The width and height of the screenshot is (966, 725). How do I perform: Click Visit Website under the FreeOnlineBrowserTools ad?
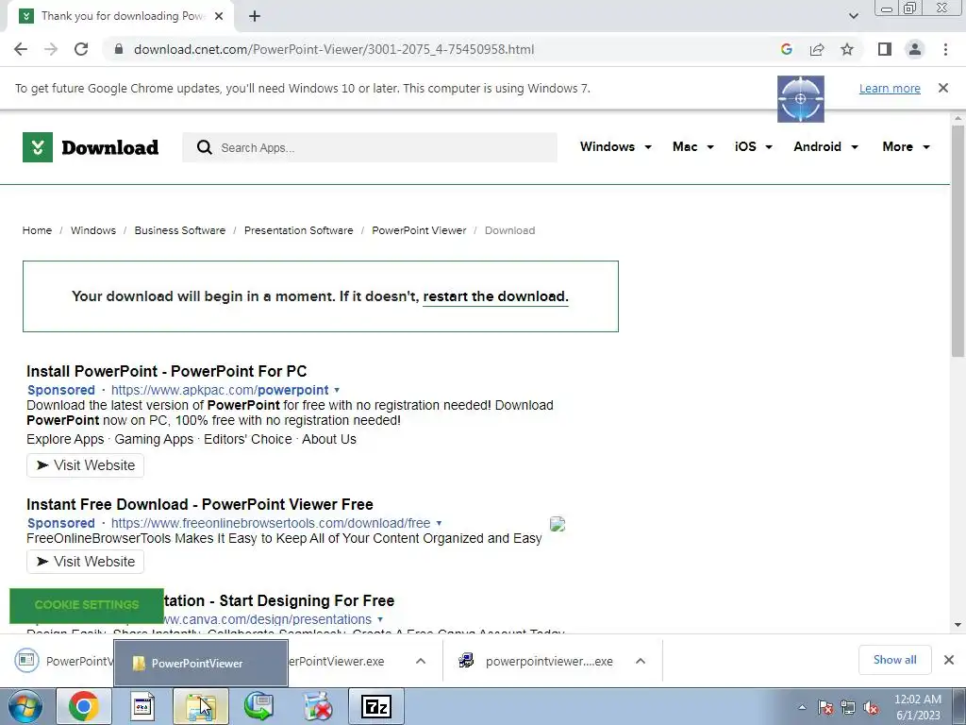pos(85,562)
